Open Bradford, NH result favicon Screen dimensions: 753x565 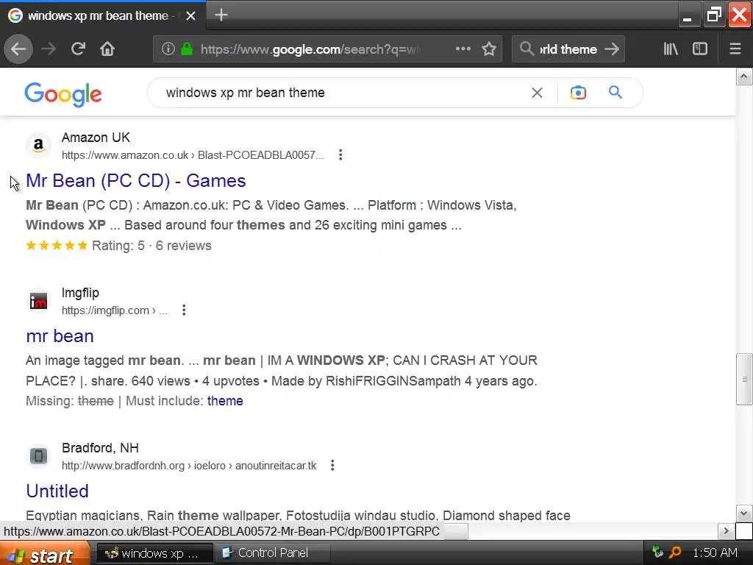38,455
